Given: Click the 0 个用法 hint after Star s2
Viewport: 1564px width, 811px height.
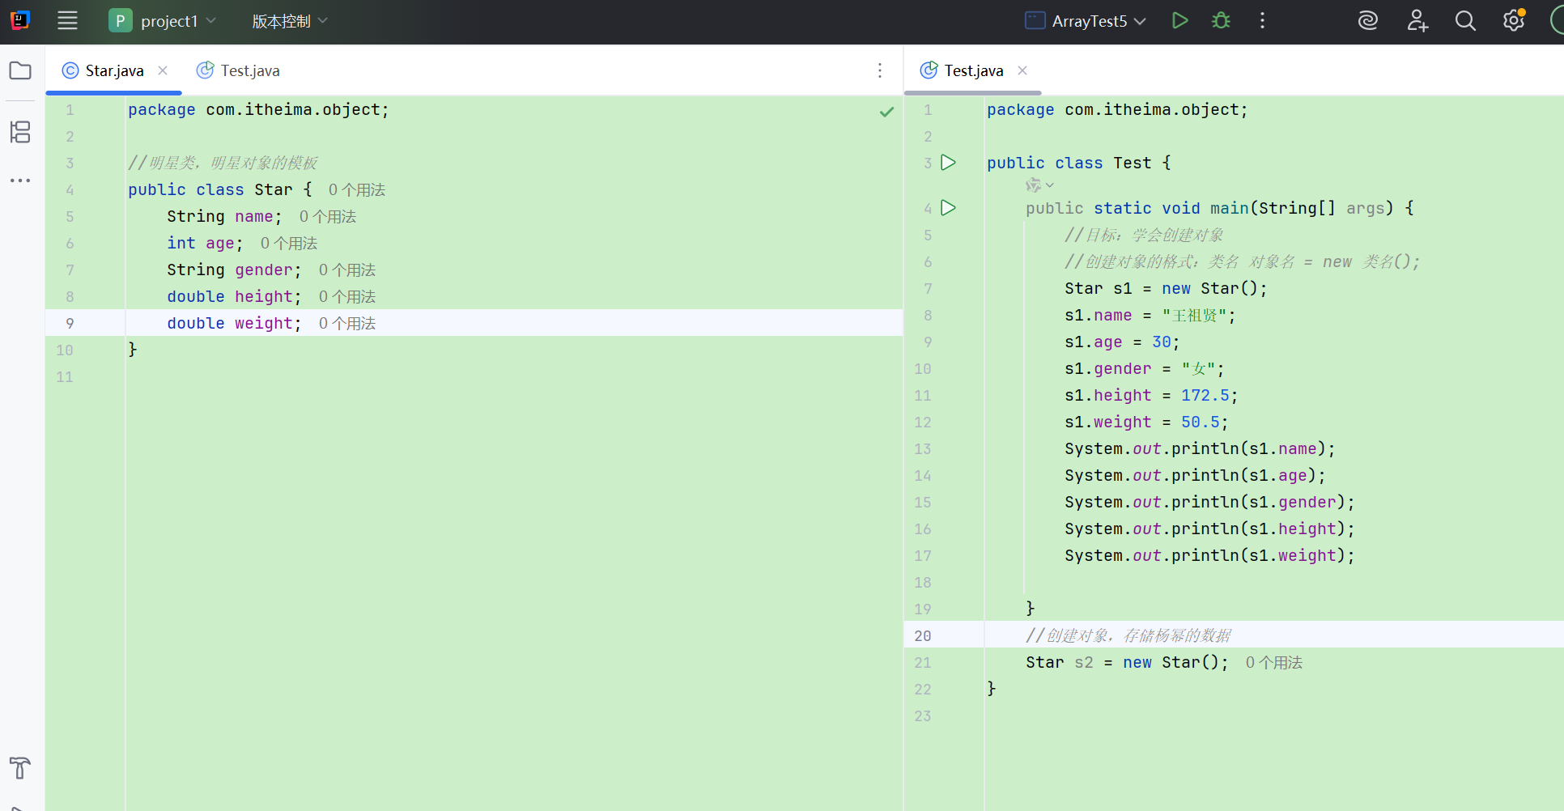Looking at the screenshot, I should pos(1274,662).
